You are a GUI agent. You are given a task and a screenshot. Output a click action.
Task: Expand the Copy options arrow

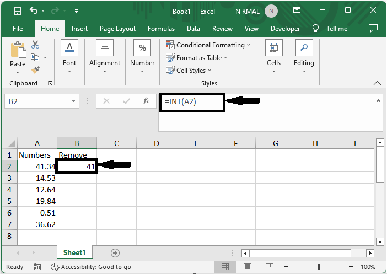(x=45, y=57)
